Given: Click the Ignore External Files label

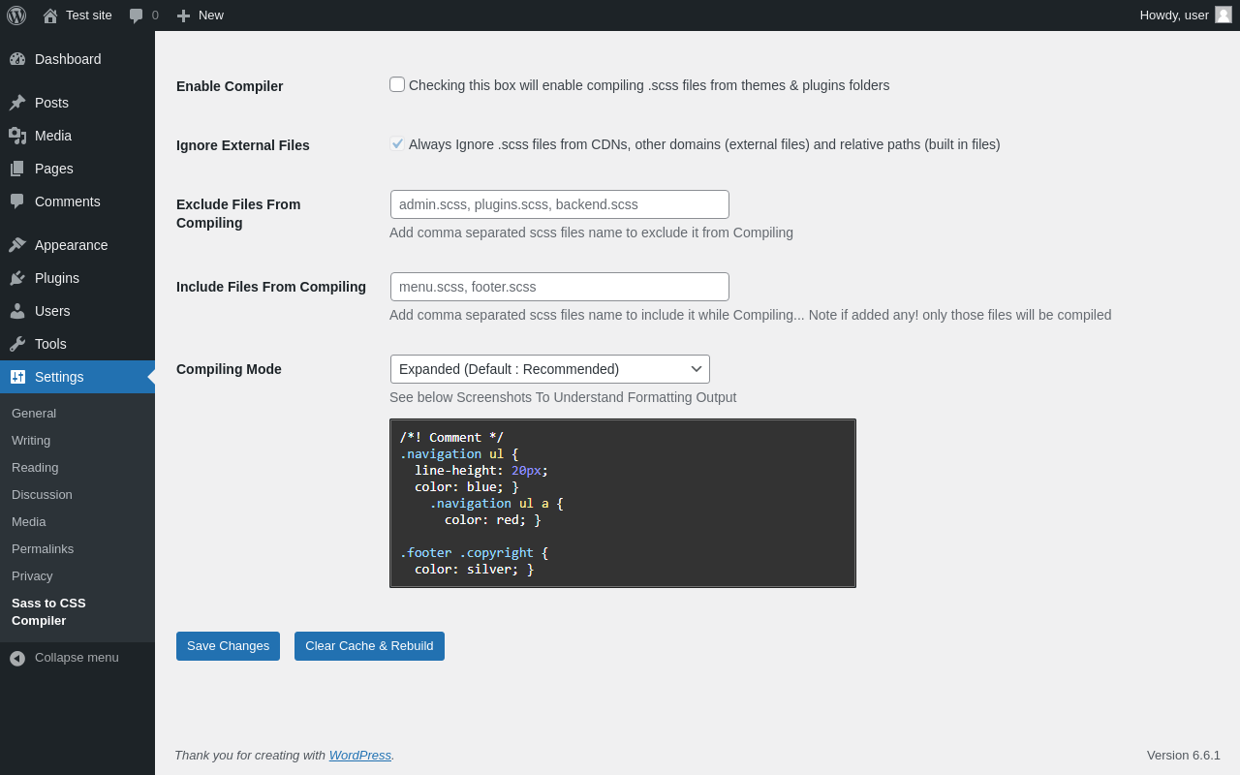Looking at the screenshot, I should coord(243,145).
